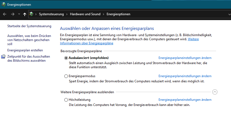Navigate up one level with up arrow

(x=25, y=14)
